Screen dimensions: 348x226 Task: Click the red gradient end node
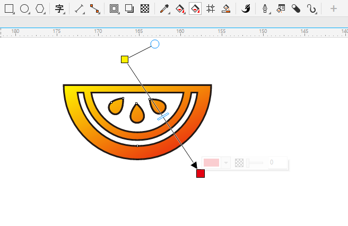[201, 173]
